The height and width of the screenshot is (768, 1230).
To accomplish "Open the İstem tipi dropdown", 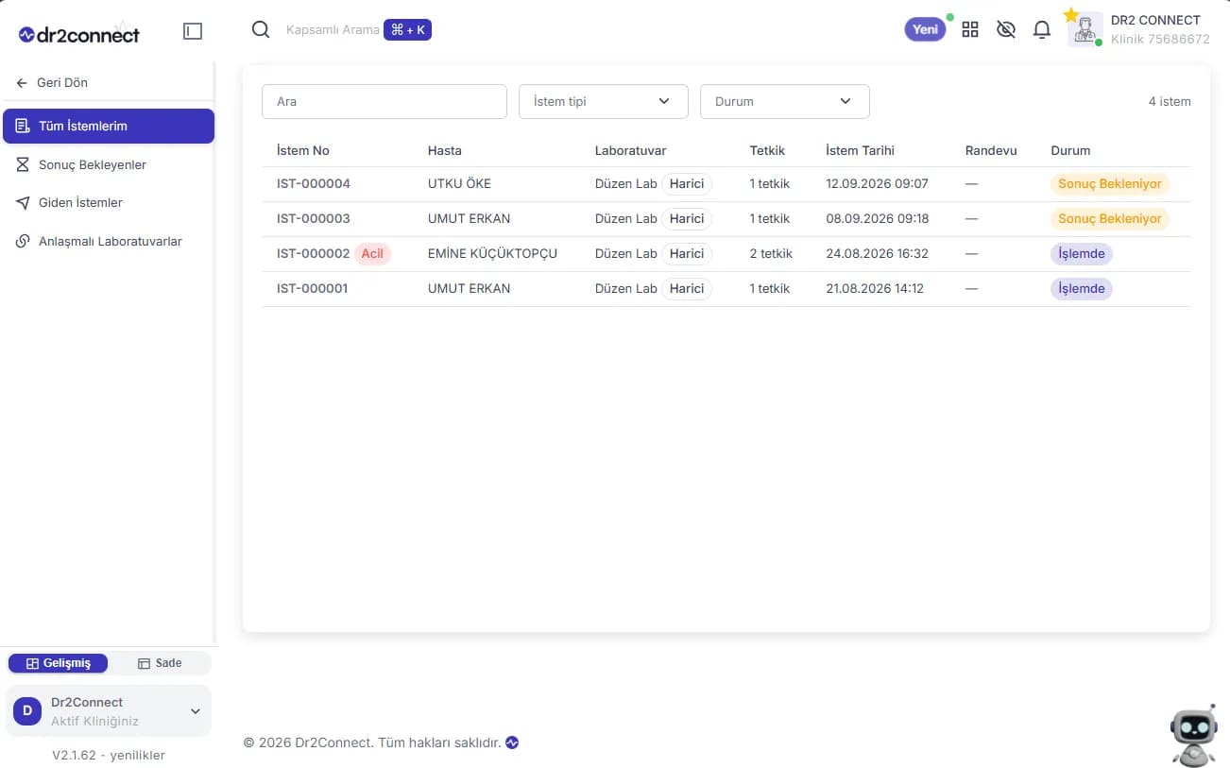I will tap(603, 101).
